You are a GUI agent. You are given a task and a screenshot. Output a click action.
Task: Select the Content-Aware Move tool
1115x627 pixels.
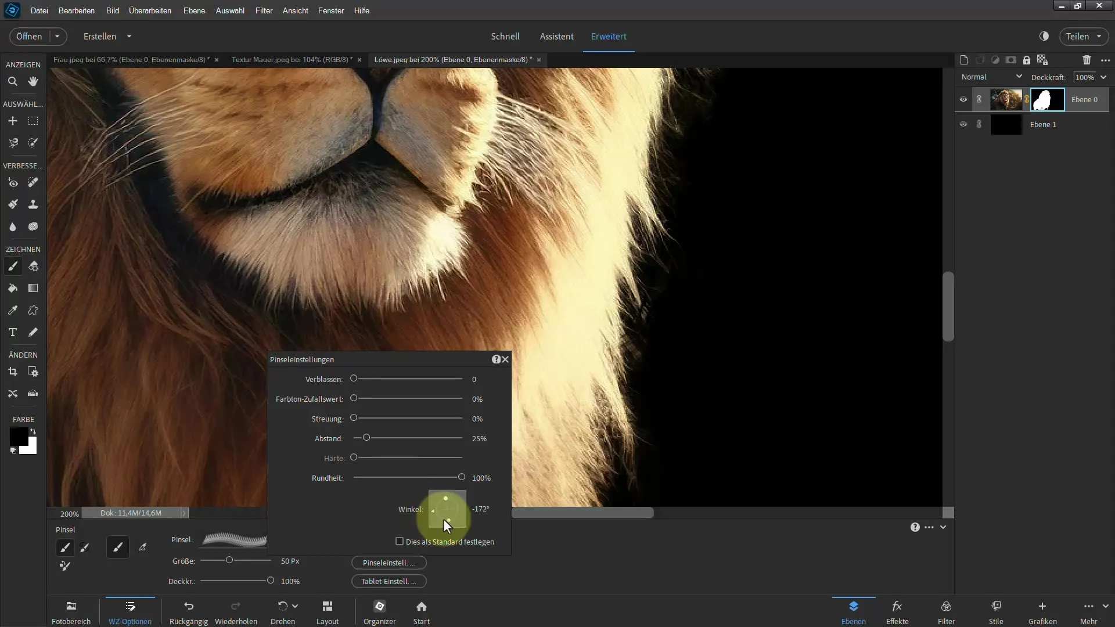tap(12, 394)
